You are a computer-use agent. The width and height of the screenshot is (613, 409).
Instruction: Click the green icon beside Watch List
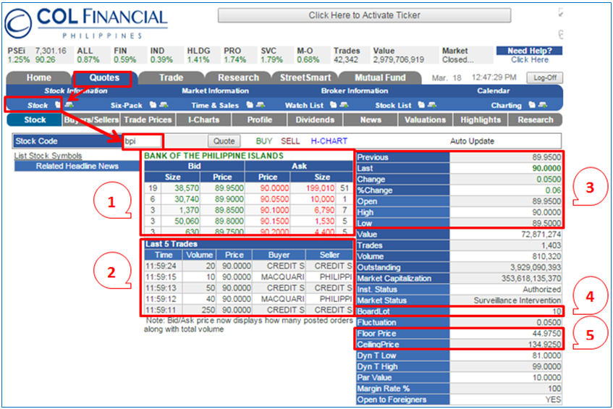(344, 105)
